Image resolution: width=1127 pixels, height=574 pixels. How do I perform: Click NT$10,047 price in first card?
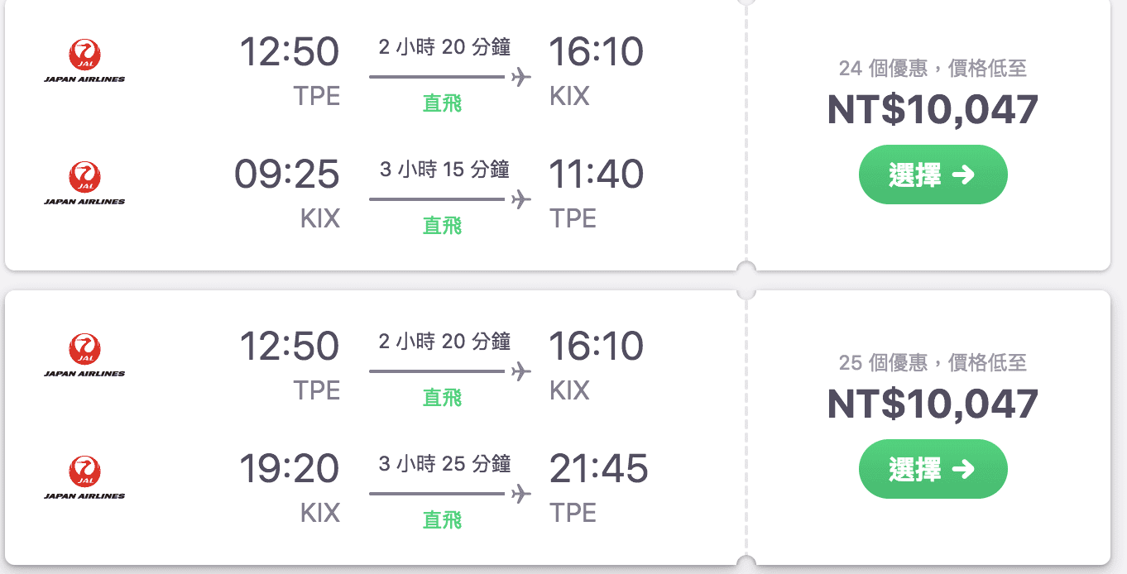[x=933, y=110]
